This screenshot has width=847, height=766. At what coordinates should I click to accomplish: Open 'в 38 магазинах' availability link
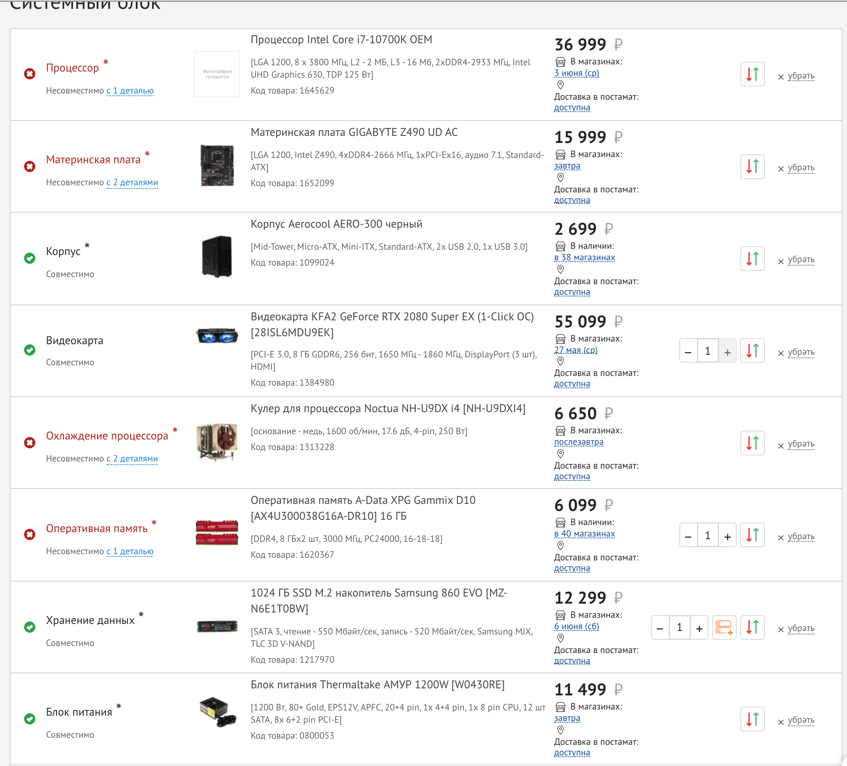point(585,258)
